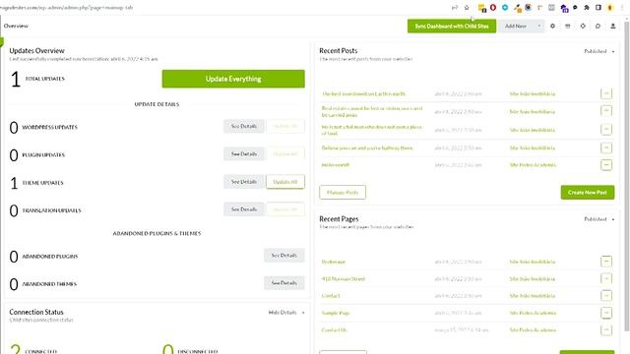Open the puzzle-piece extensions menu
This screenshot has width=630, height=354.
tap(587, 7)
